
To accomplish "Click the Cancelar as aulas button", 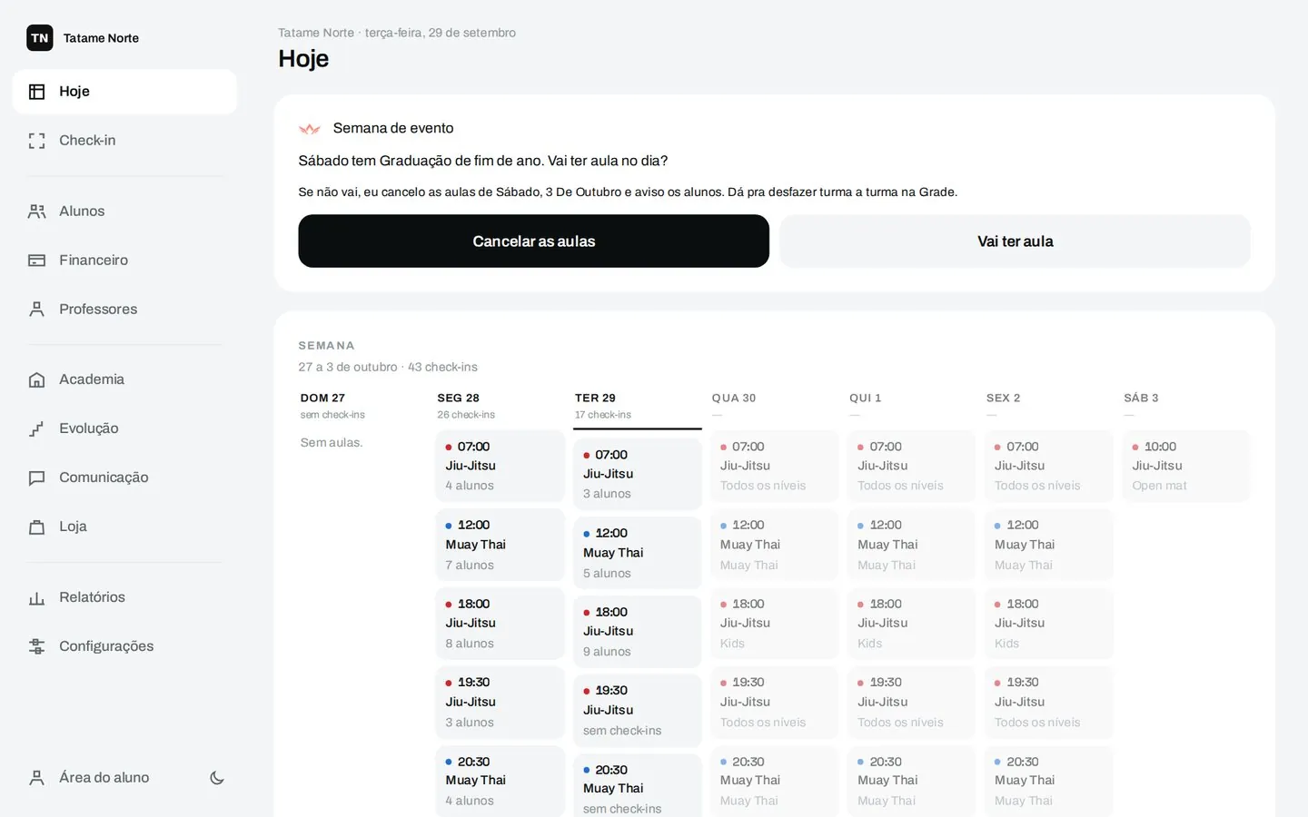I will 533,241.
